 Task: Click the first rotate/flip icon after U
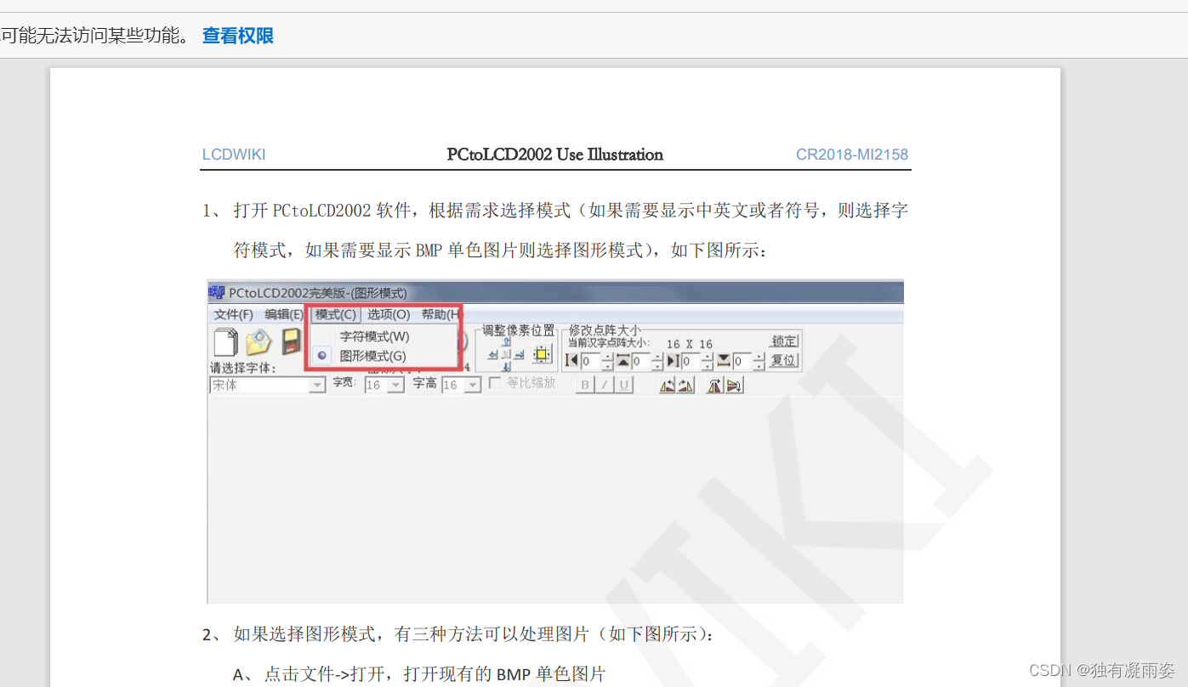coord(668,385)
